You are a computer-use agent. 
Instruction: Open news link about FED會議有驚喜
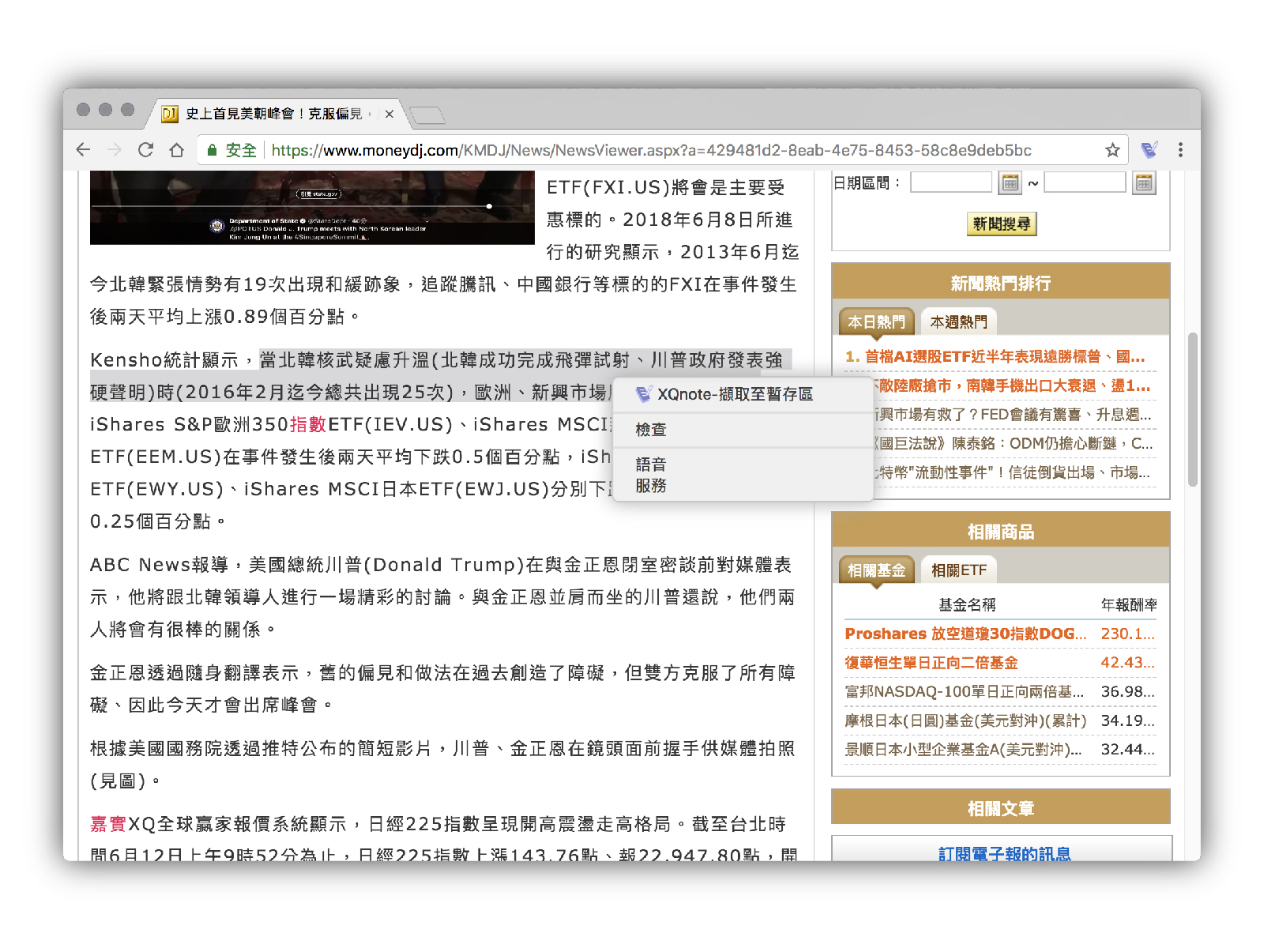pyautogui.click(x=1013, y=415)
